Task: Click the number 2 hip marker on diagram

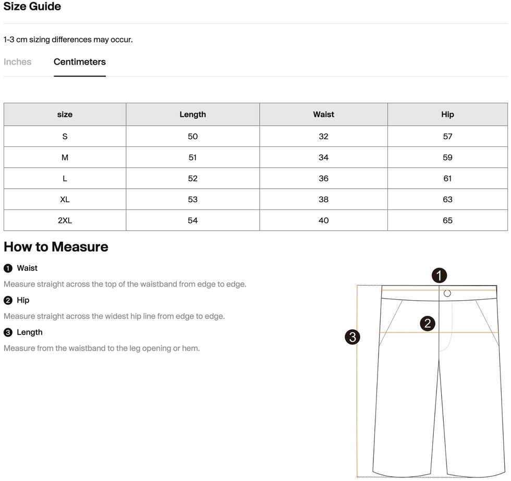Action: pyautogui.click(x=428, y=324)
